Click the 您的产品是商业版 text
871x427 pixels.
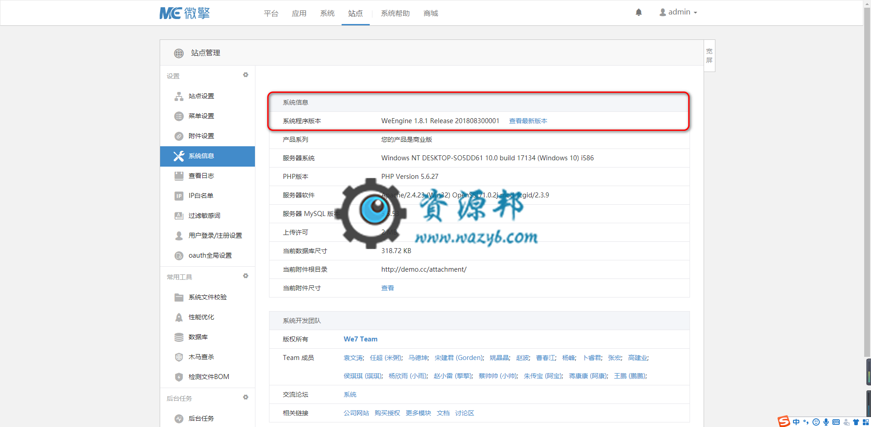click(407, 139)
